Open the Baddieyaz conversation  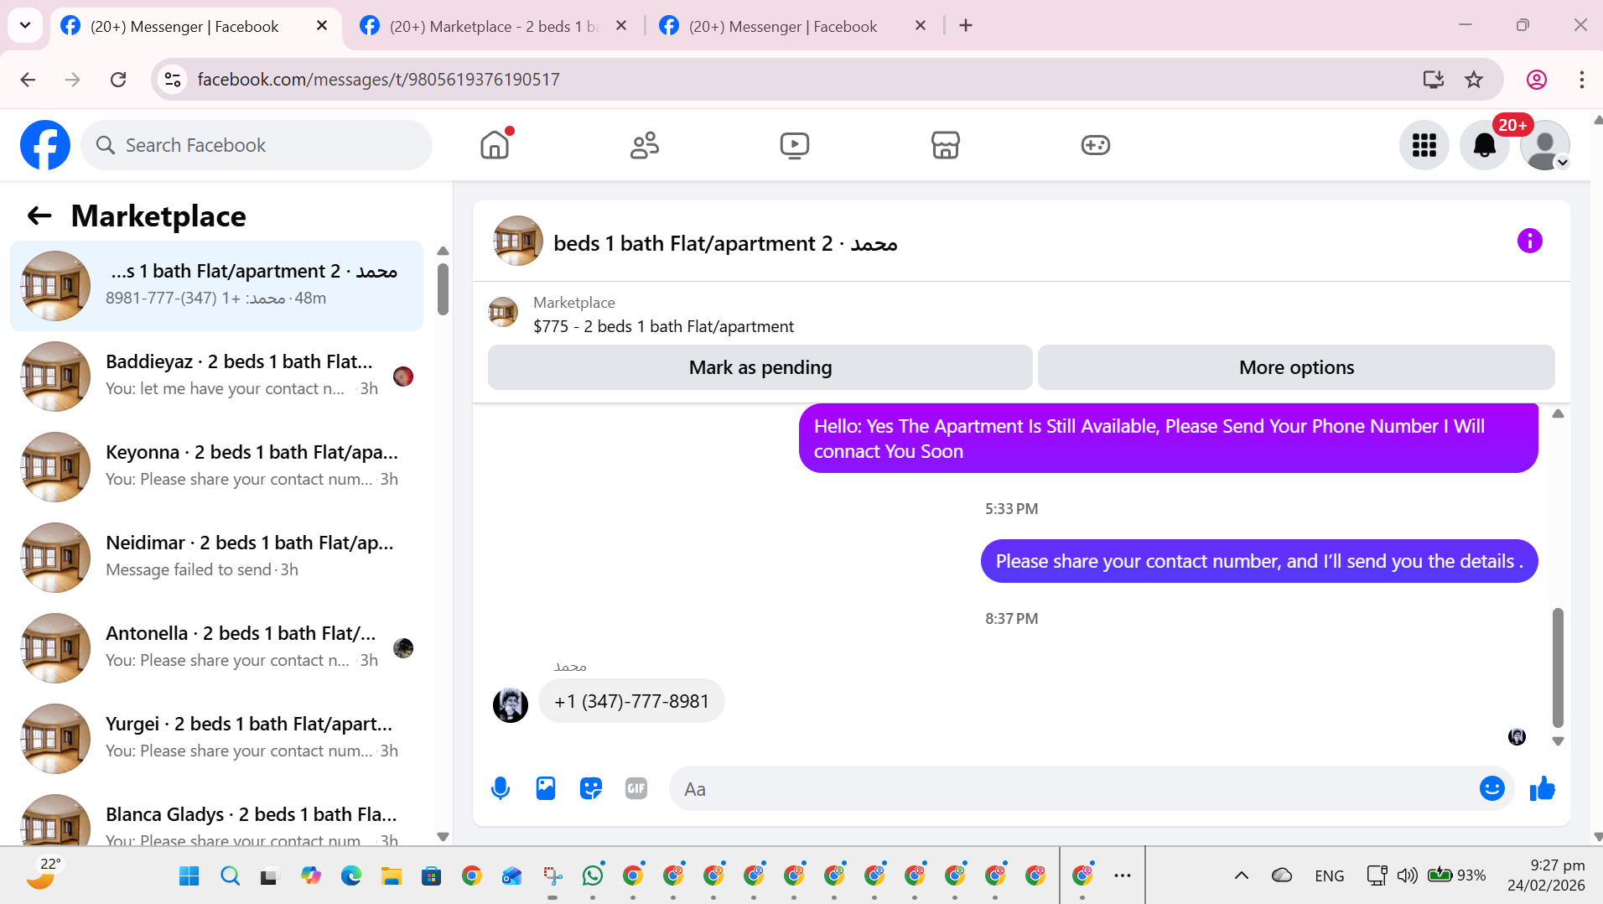pyautogui.click(x=216, y=377)
